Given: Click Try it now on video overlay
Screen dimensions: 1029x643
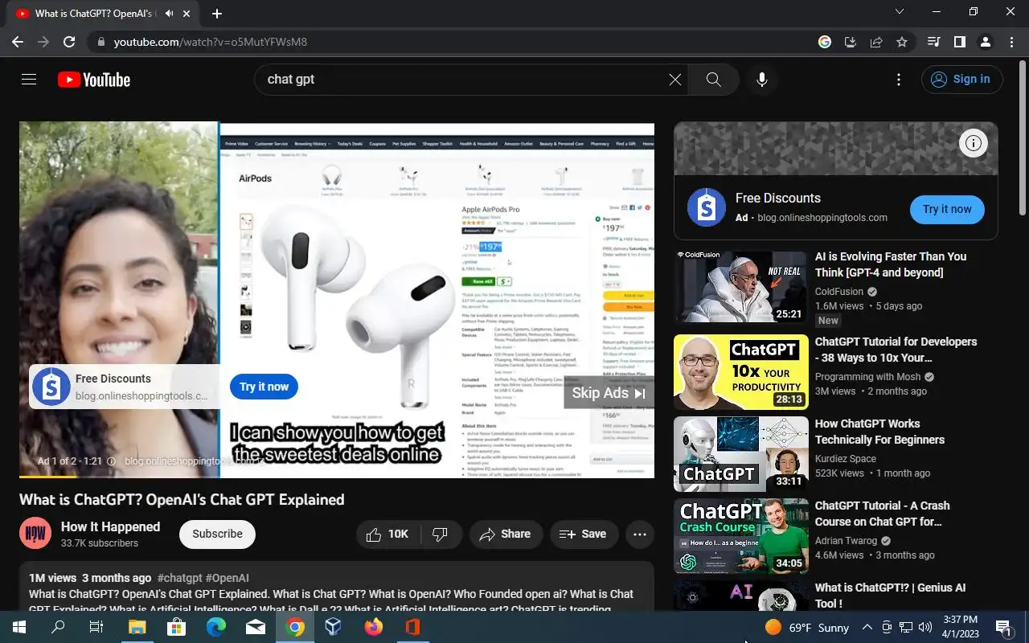Looking at the screenshot, I should pos(264,387).
